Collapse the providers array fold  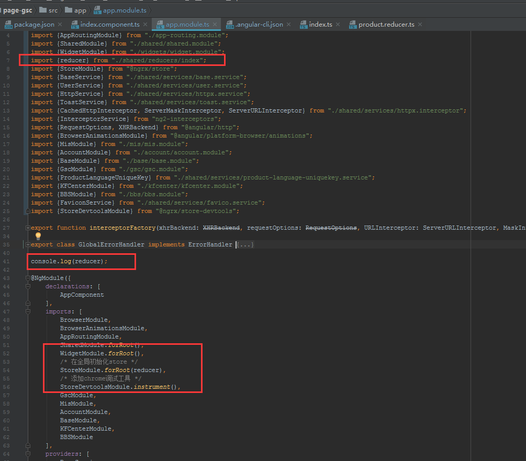(x=28, y=454)
